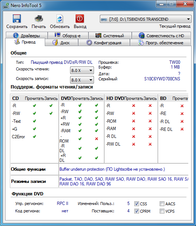Close the Nero InfoTool window
Viewport: 196px width, 226px height.
185,4
